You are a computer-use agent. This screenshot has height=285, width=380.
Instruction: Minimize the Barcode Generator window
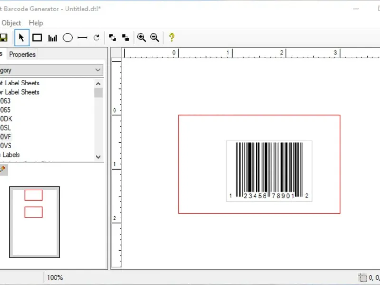click(356, 9)
